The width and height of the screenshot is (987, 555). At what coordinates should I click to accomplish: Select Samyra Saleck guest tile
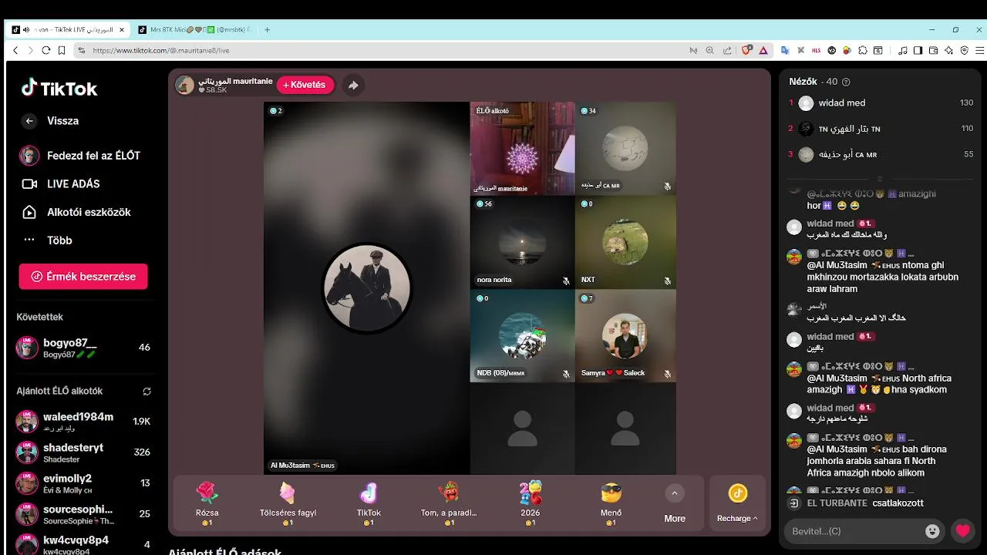point(625,335)
